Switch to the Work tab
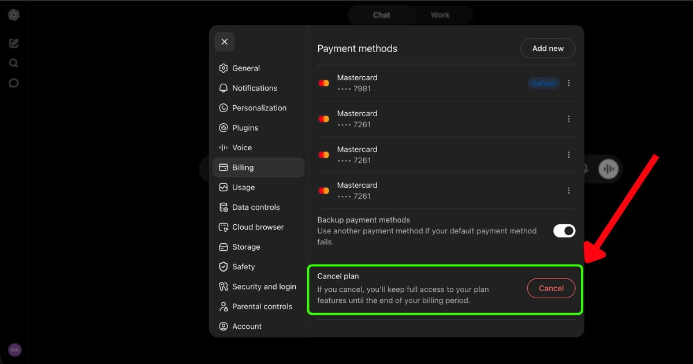The height and width of the screenshot is (364, 693). (440, 15)
